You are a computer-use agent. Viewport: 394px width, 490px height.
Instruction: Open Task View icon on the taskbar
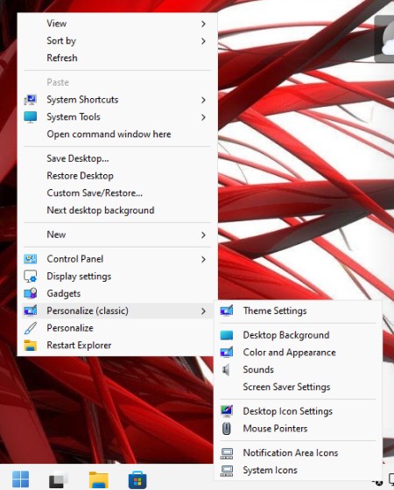tap(59, 480)
